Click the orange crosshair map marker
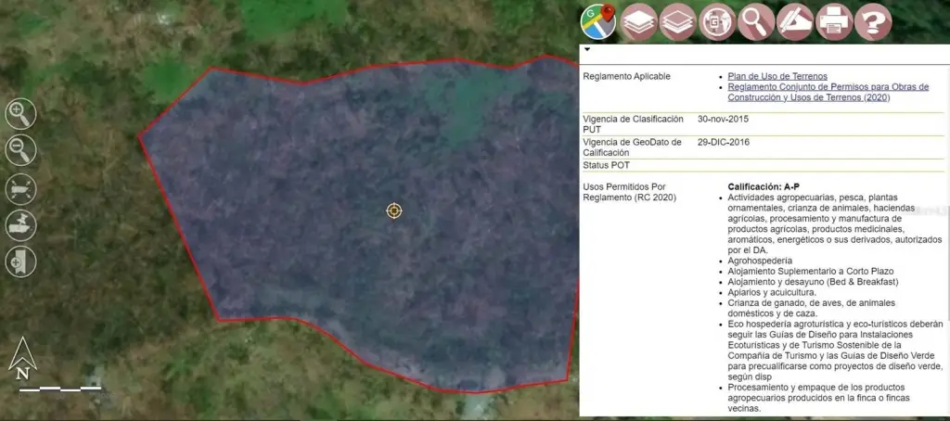 394,210
